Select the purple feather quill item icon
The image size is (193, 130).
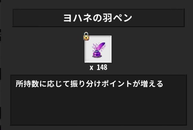click(x=98, y=50)
